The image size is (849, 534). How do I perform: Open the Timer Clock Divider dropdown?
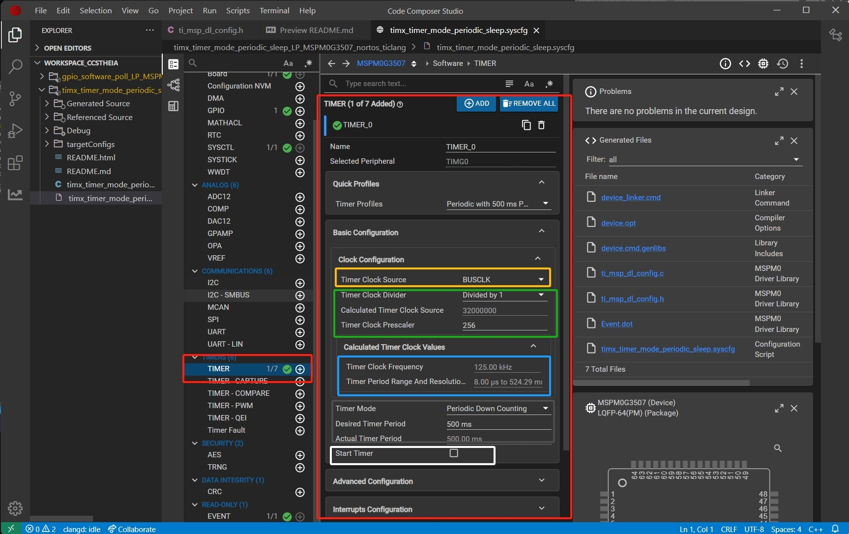tap(504, 295)
